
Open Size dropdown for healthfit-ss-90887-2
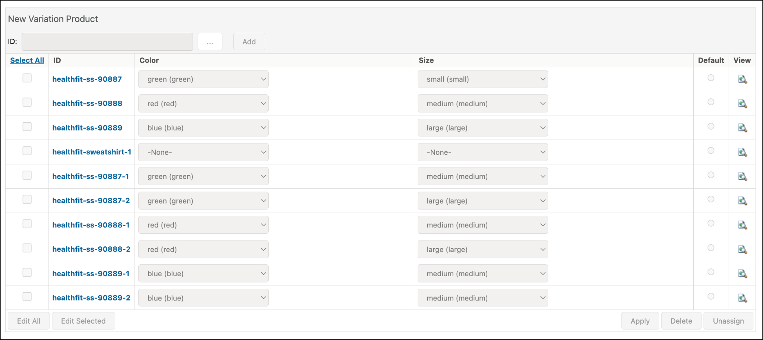pos(483,201)
